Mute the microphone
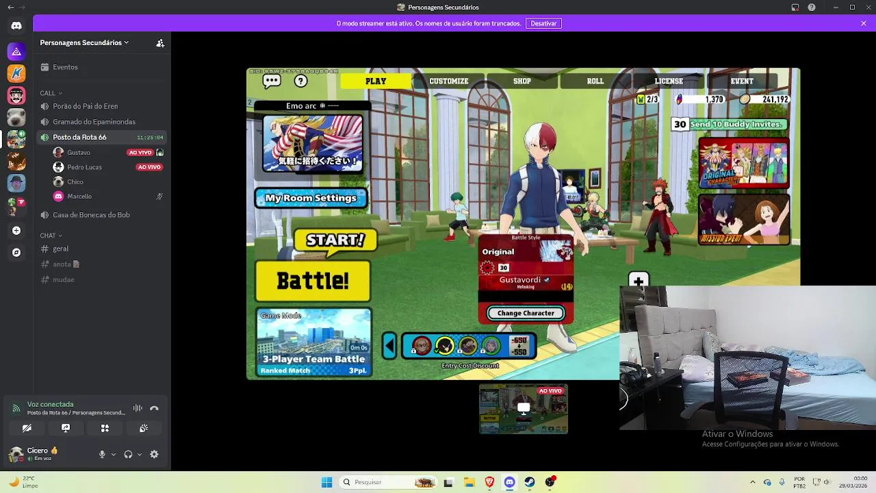Image resolution: width=876 pixels, height=493 pixels. [102, 454]
